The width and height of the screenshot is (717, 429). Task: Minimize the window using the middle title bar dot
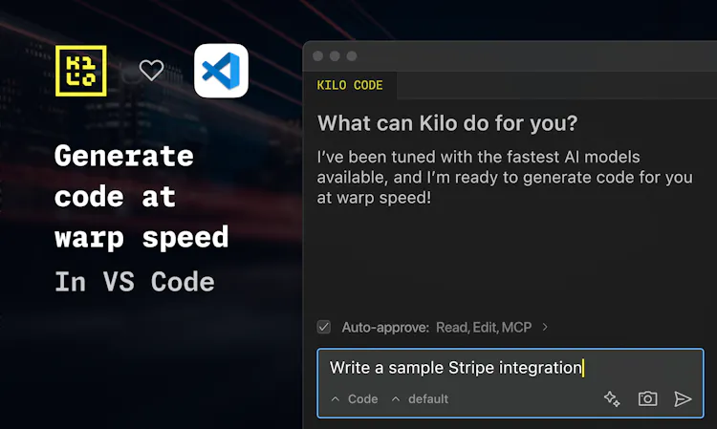[335, 56]
